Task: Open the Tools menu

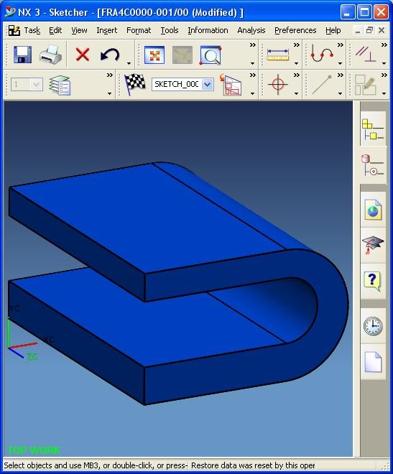Action: [x=170, y=31]
